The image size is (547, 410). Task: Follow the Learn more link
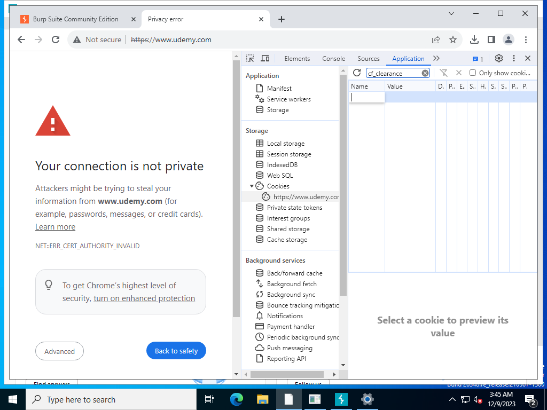[55, 227]
